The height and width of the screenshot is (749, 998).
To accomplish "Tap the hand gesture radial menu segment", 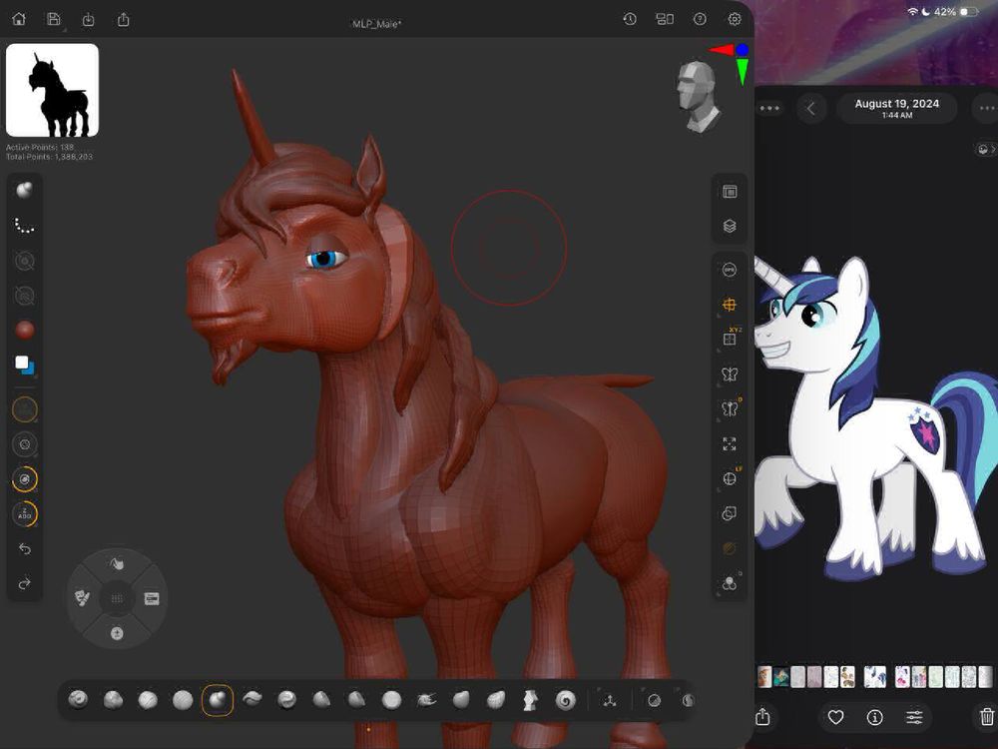I will 117,563.
